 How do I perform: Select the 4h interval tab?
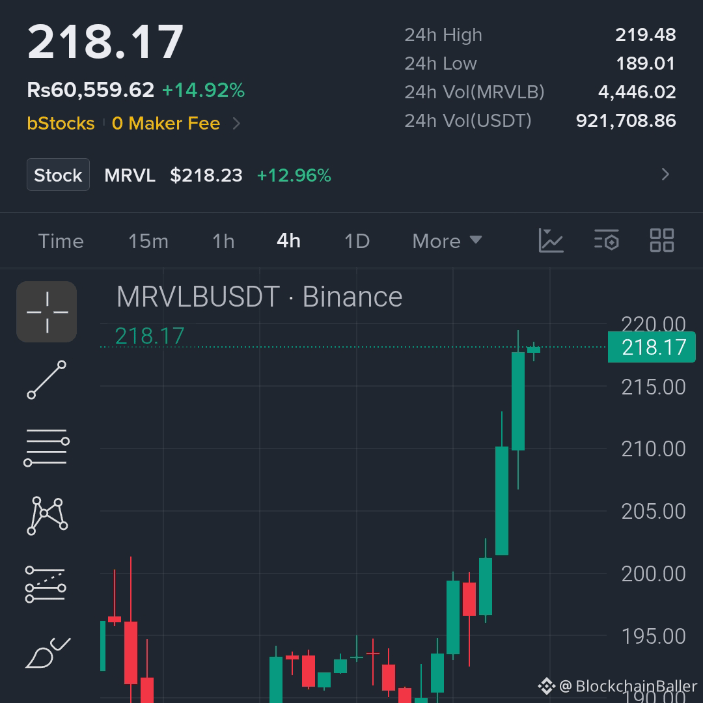click(289, 241)
